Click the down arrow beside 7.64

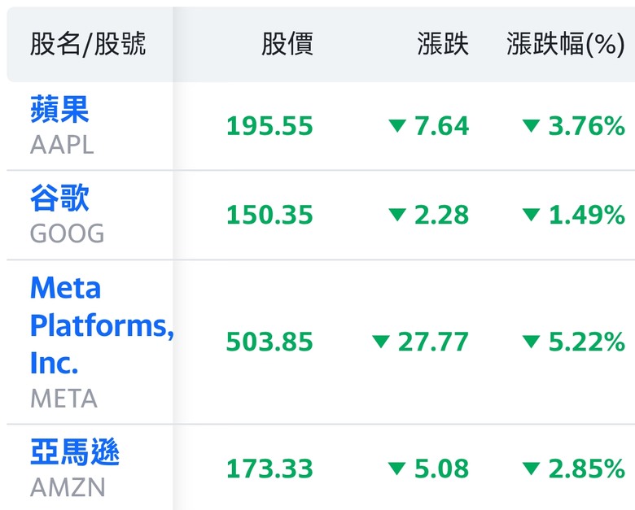[397, 126]
